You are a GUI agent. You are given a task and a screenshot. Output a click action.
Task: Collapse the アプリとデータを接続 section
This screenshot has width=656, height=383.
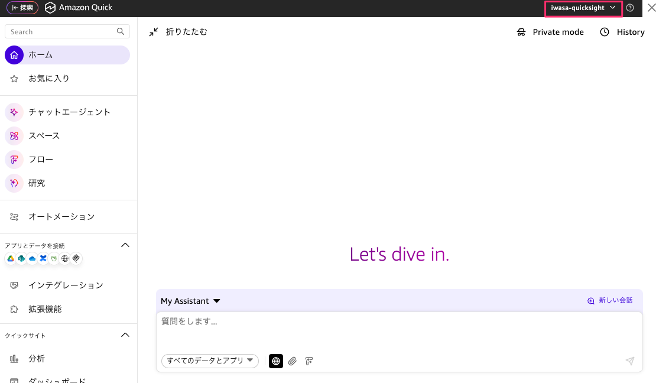point(125,245)
